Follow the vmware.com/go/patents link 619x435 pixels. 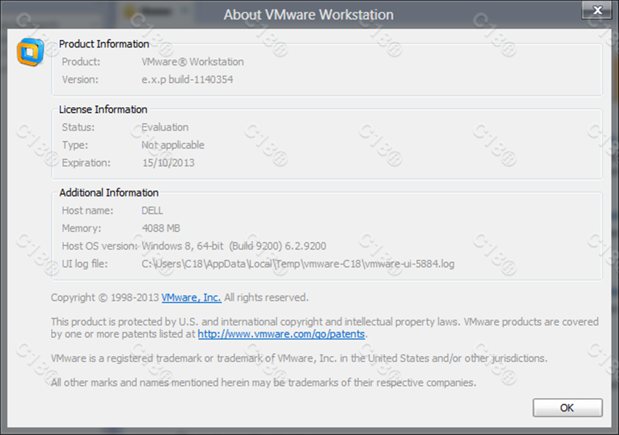(x=282, y=334)
